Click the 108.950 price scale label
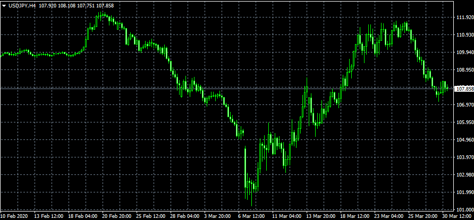Viewport: 474px width, 220px height. tap(464, 70)
